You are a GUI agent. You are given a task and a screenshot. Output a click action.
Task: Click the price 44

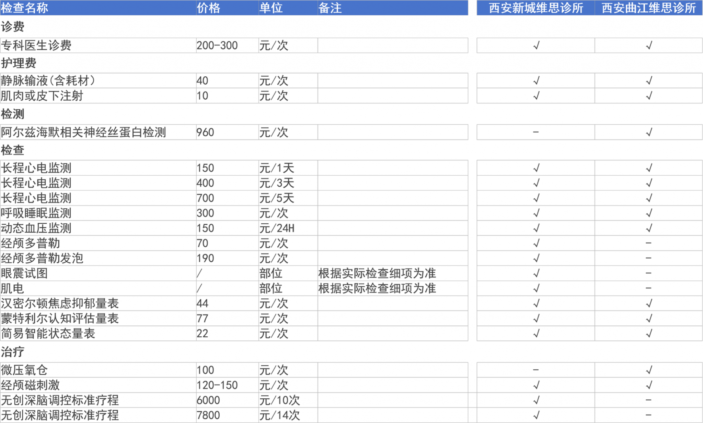coord(203,303)
